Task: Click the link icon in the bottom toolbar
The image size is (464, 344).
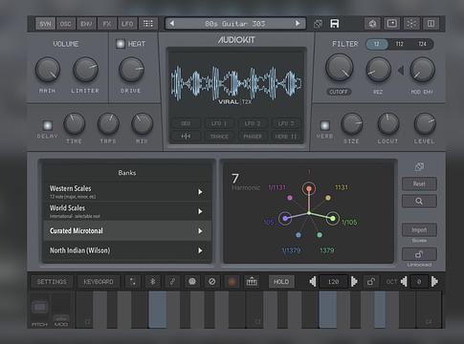Action: [172, 282]
